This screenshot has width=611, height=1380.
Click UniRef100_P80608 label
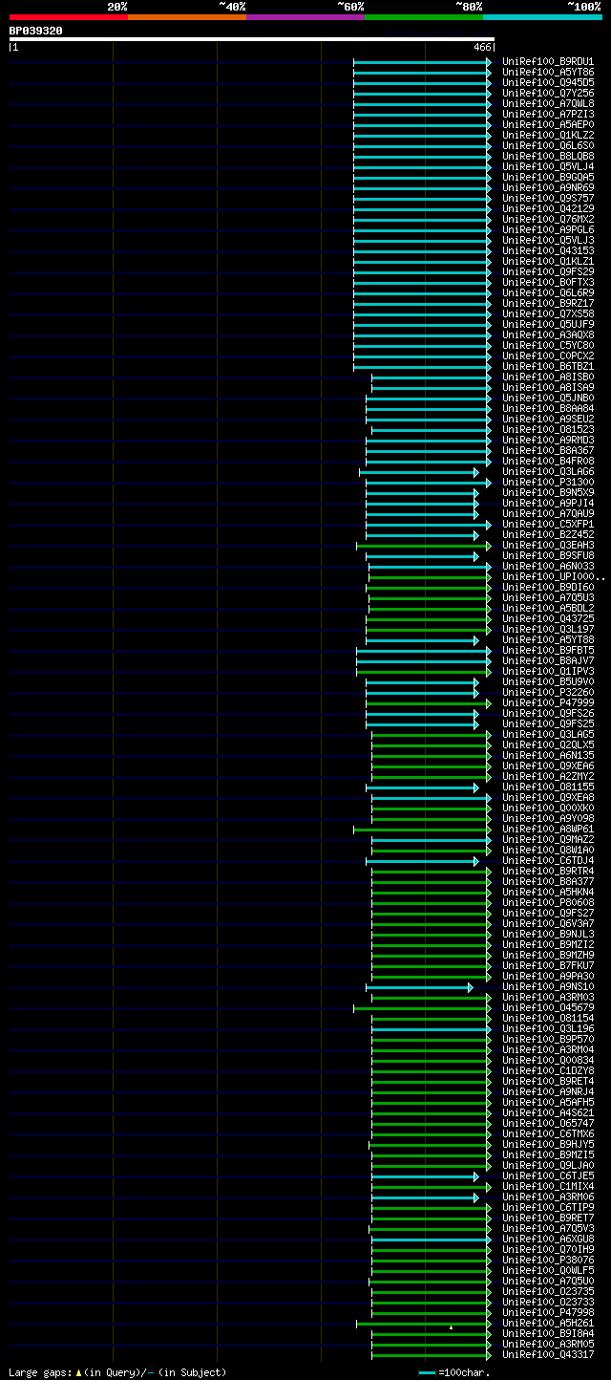point(548,903)
